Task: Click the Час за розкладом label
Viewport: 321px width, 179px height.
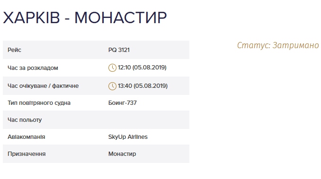Action: 33,68
